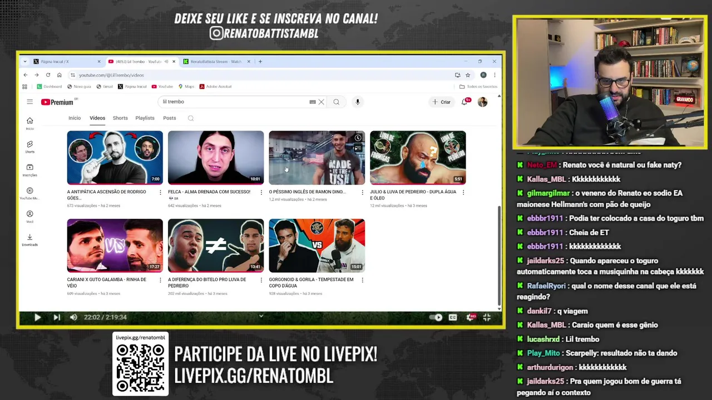The height and width of the screenshot is (400, 712).
Task: Go to YouTube Premium home via logo
Action: tap(57, 102)
